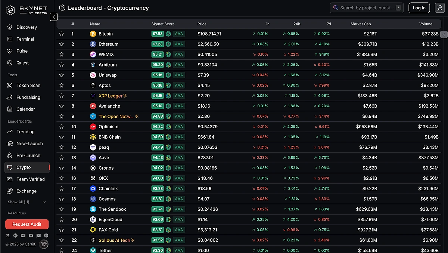Open the Telegram social icon
The image size is (448, 253).
coord(15,235)
